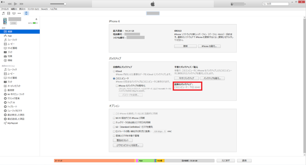Select the このコンピュータ backup radio button

coord(114,78)
